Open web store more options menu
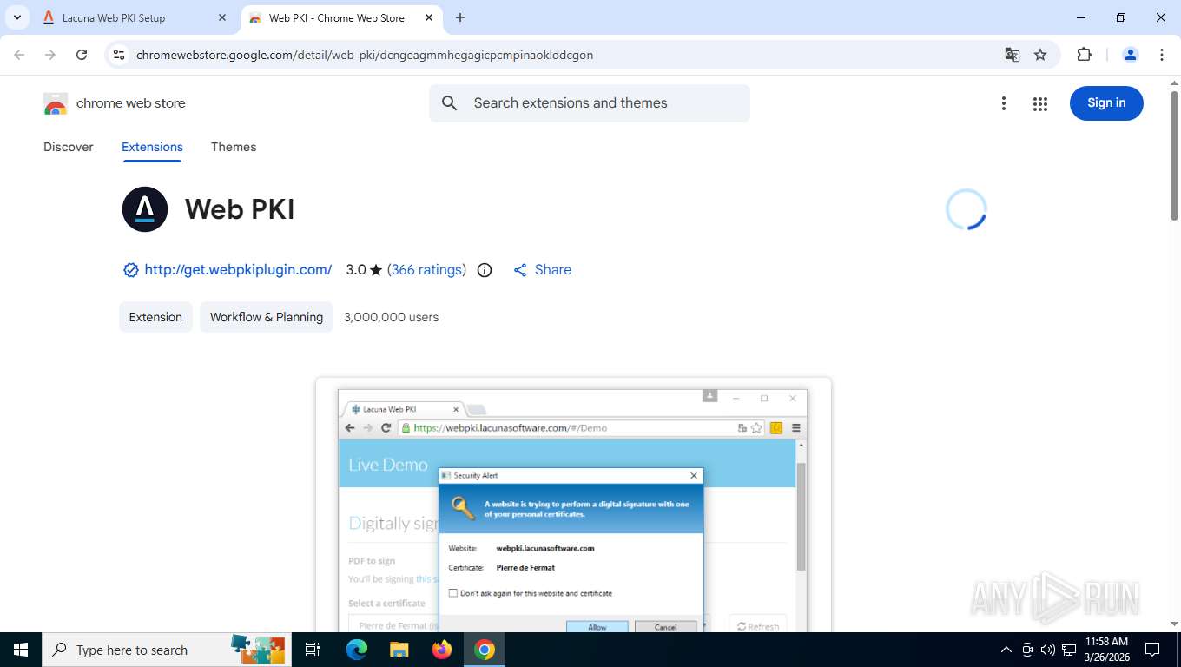Viewport: 1181px width, 667px height. pos(1004,103)
